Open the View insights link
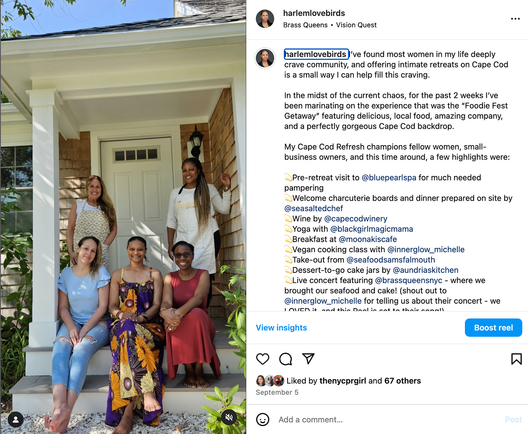The width and height of the screenshot is (528, 434). pos(281,328)
